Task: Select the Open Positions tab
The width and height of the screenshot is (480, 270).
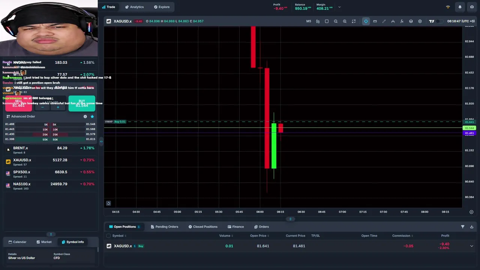Action: point(124,227)
